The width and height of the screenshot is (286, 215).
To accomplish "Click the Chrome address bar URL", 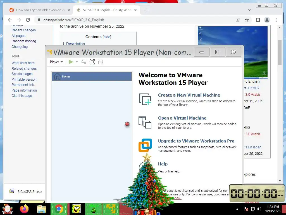I will (74, 20).
